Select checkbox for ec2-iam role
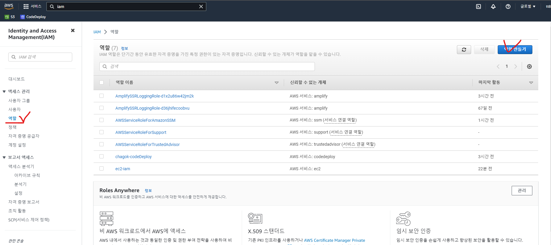The height and width of the screenshot is (245, 551). point(101,168)
